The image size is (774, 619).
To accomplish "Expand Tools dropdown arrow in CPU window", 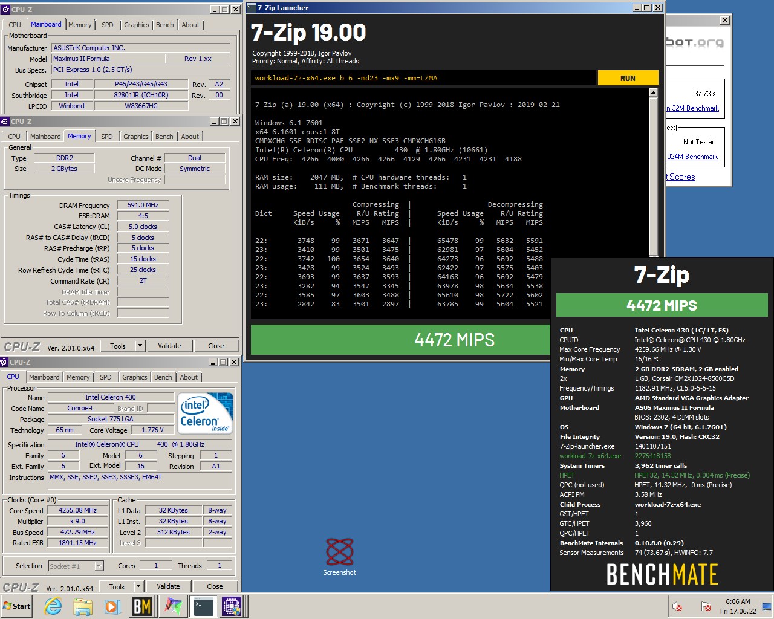I will (x=139, y=586).
